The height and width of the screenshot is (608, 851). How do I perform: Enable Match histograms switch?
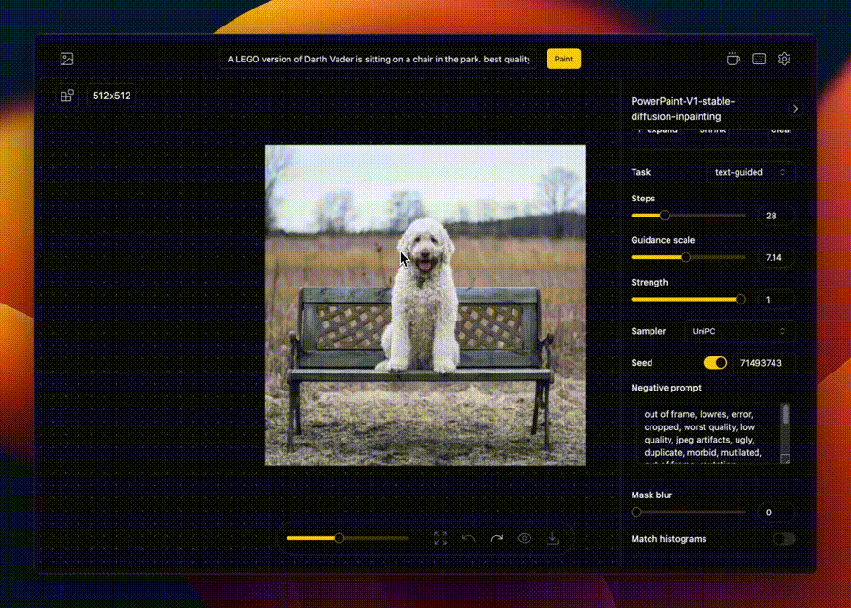point(783,539)
